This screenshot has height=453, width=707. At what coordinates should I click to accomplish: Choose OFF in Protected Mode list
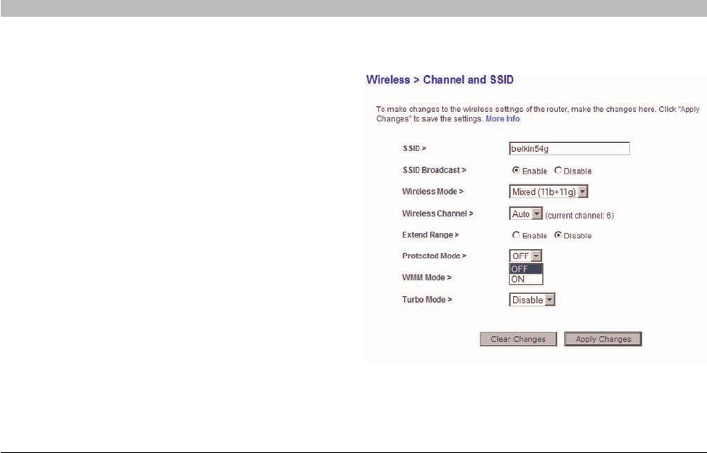tap(526, 269)
